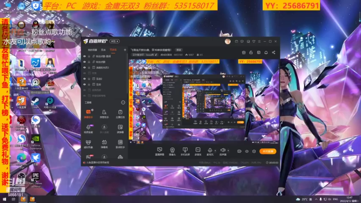Screen dimensions: 361x203
Task: Toggle the preview eye icon in the bottom bar
Action: click(247, 151)
